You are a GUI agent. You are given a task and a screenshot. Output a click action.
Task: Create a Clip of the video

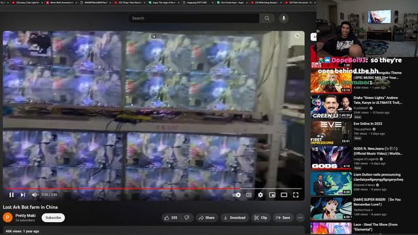[x=261, y=217]
